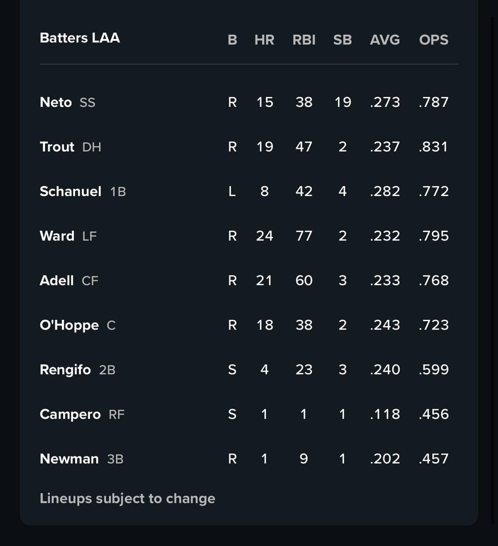Screen dimensions: 498x546
Task: Click the RBI column header
Action: click(304, 40)
